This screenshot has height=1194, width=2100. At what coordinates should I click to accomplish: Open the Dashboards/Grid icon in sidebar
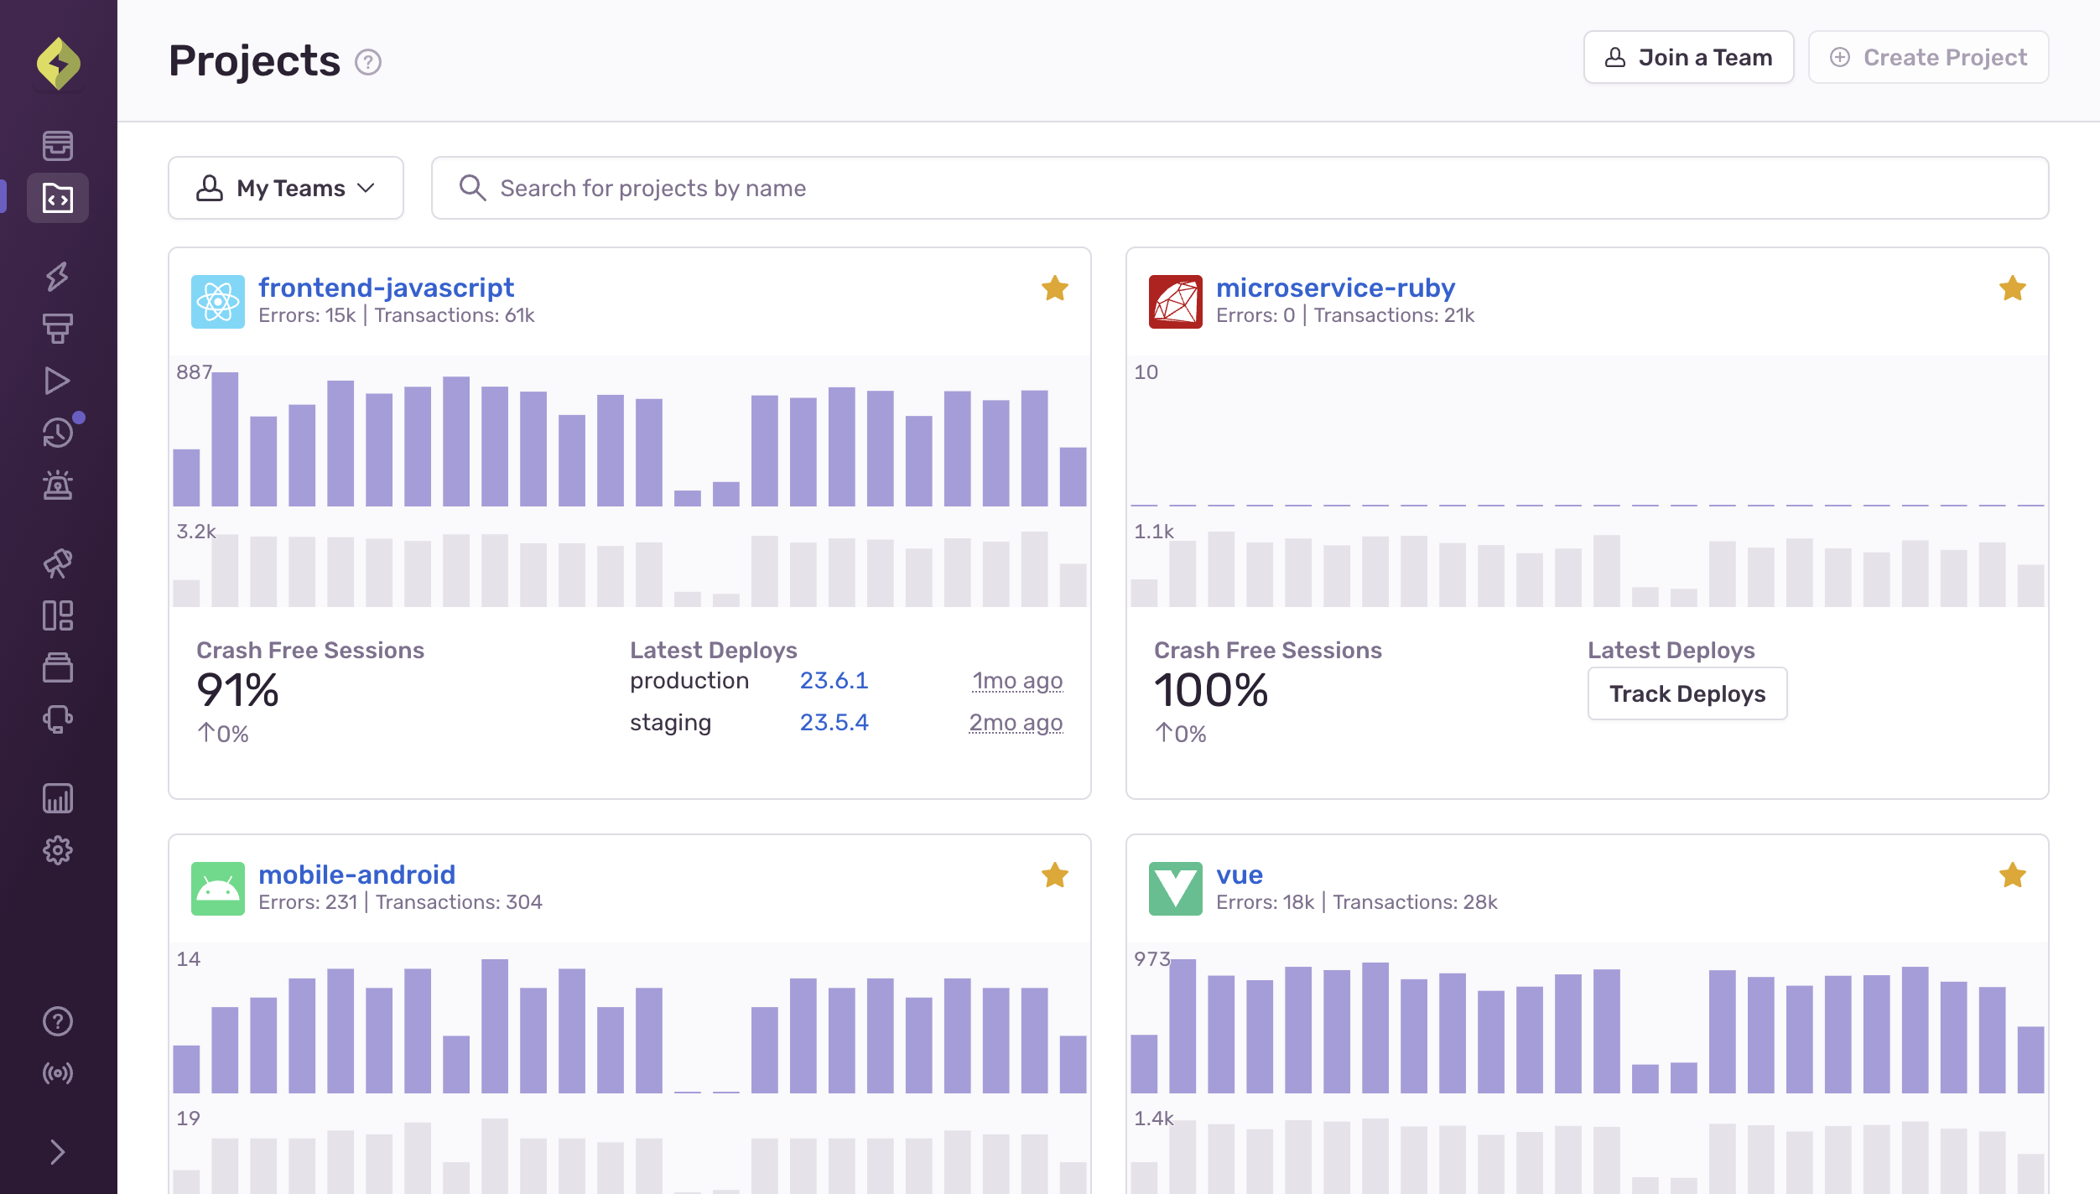pos(58,615)
